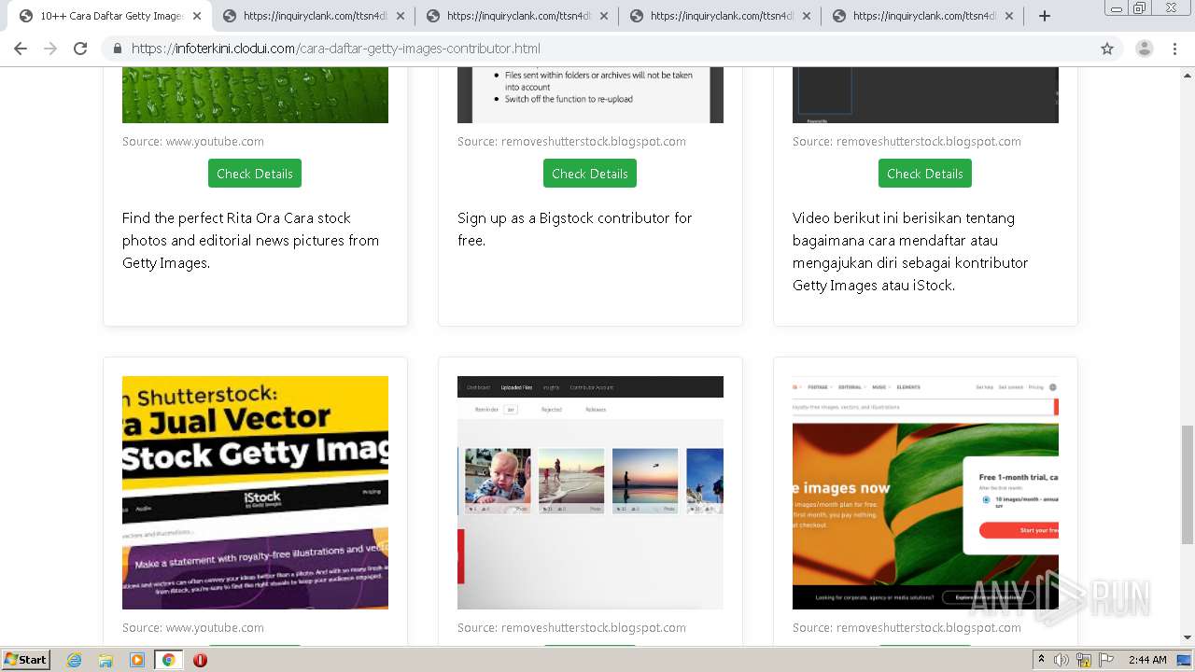
Task: Open the Jual Vector Stock Getty thumbnail
Action: click(x=255, y=493)
